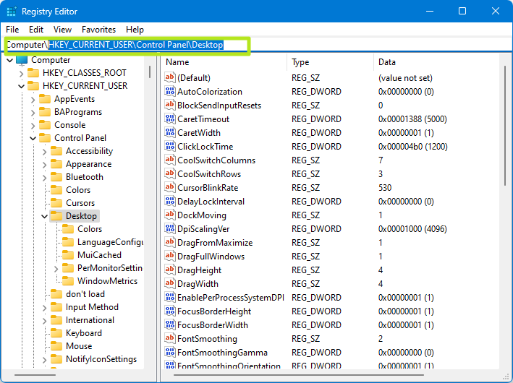Click the FontSmoothingGamma DWORD icon
513x383 pixels.
point(170,352)
